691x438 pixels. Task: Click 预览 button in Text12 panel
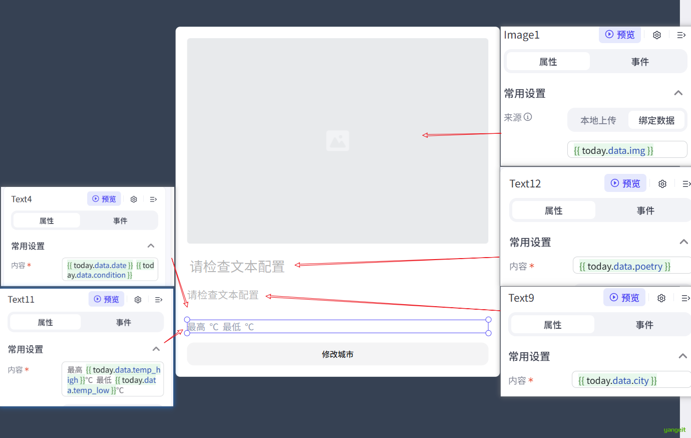coord(625,183)
